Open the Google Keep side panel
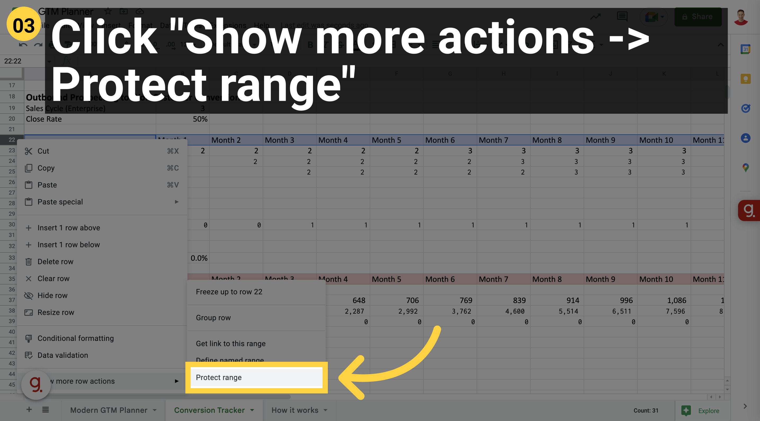760x421 pixels. [745, 79]
